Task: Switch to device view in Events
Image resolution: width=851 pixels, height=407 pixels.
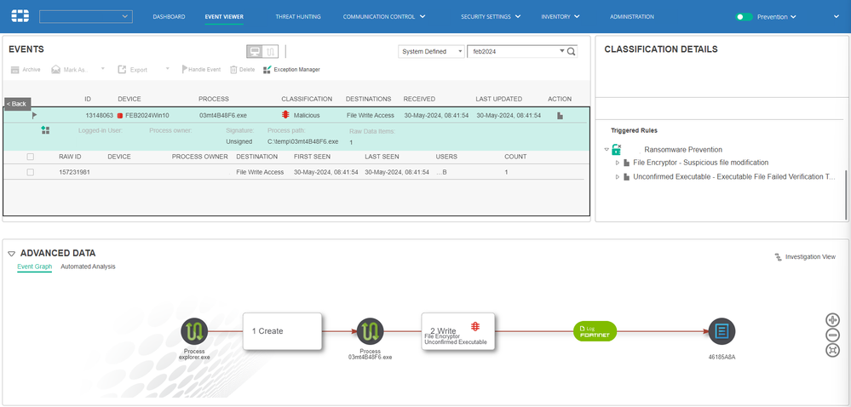Action: (x=254, y=52)
